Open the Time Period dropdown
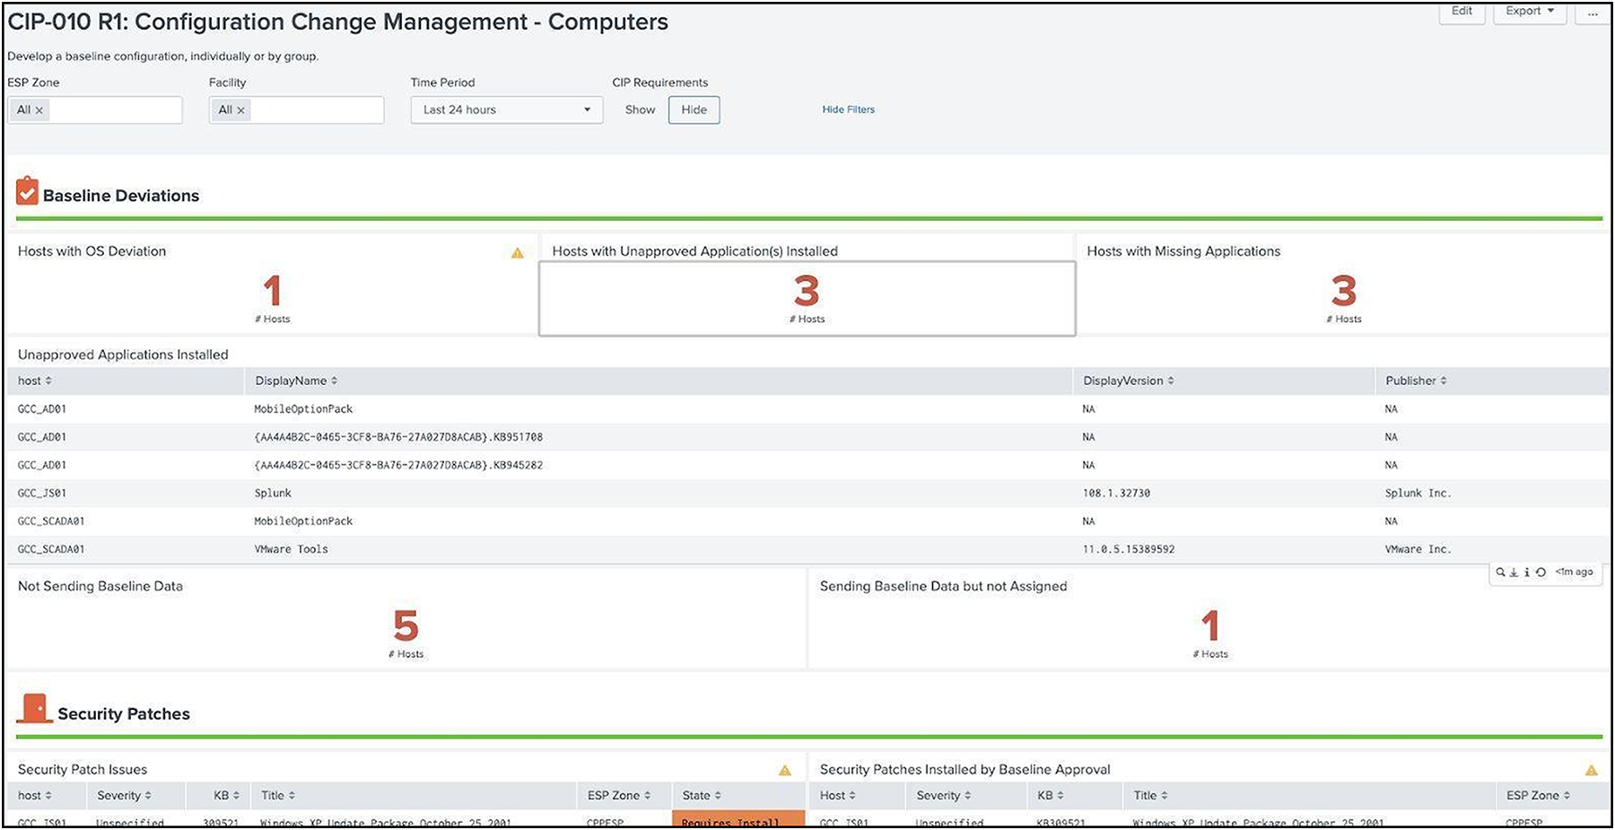Screen dimensions: 1615x830 coord(507,109)
